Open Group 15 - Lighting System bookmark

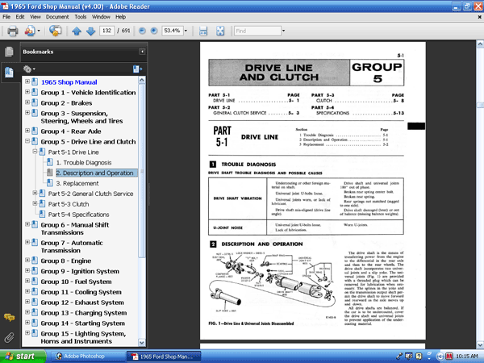(83, 337)
